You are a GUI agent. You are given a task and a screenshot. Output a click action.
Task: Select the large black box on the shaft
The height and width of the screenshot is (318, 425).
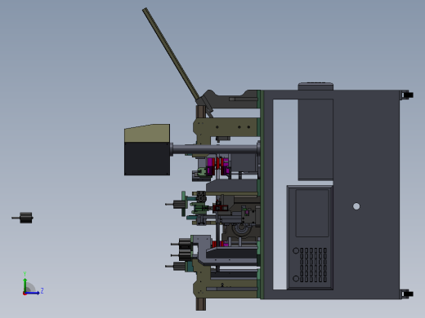(x=147, y=158)
